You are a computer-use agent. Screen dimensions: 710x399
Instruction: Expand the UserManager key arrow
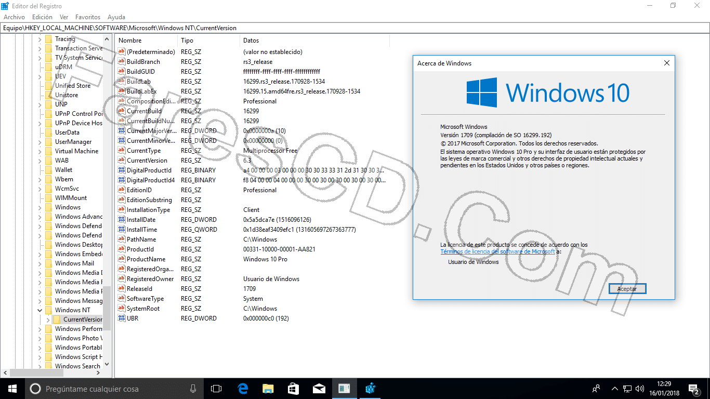[x=40, y=142]
